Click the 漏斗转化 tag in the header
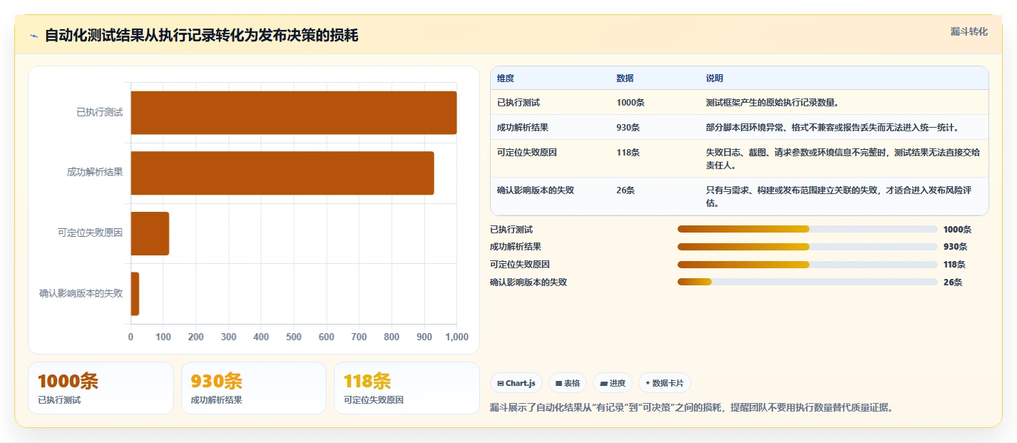1017x443 pixels. click(x=969, y=31)
